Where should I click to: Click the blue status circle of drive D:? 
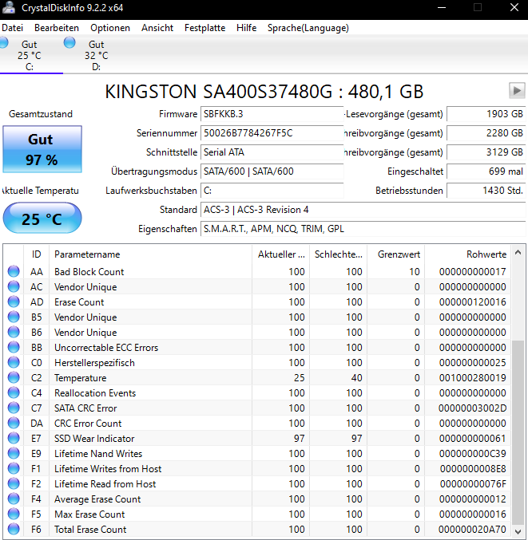tap(69, 42)
